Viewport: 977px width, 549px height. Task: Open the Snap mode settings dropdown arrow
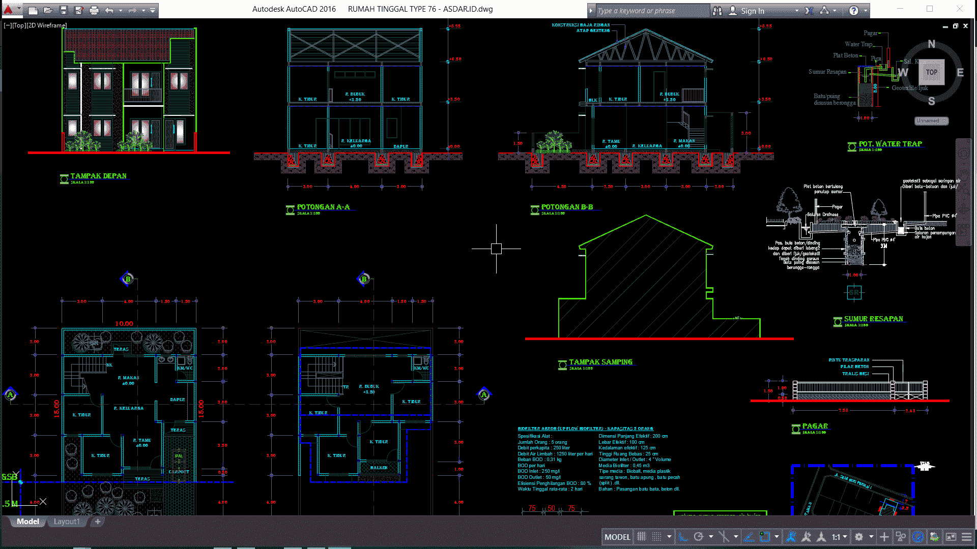click(x=669, y=537)
